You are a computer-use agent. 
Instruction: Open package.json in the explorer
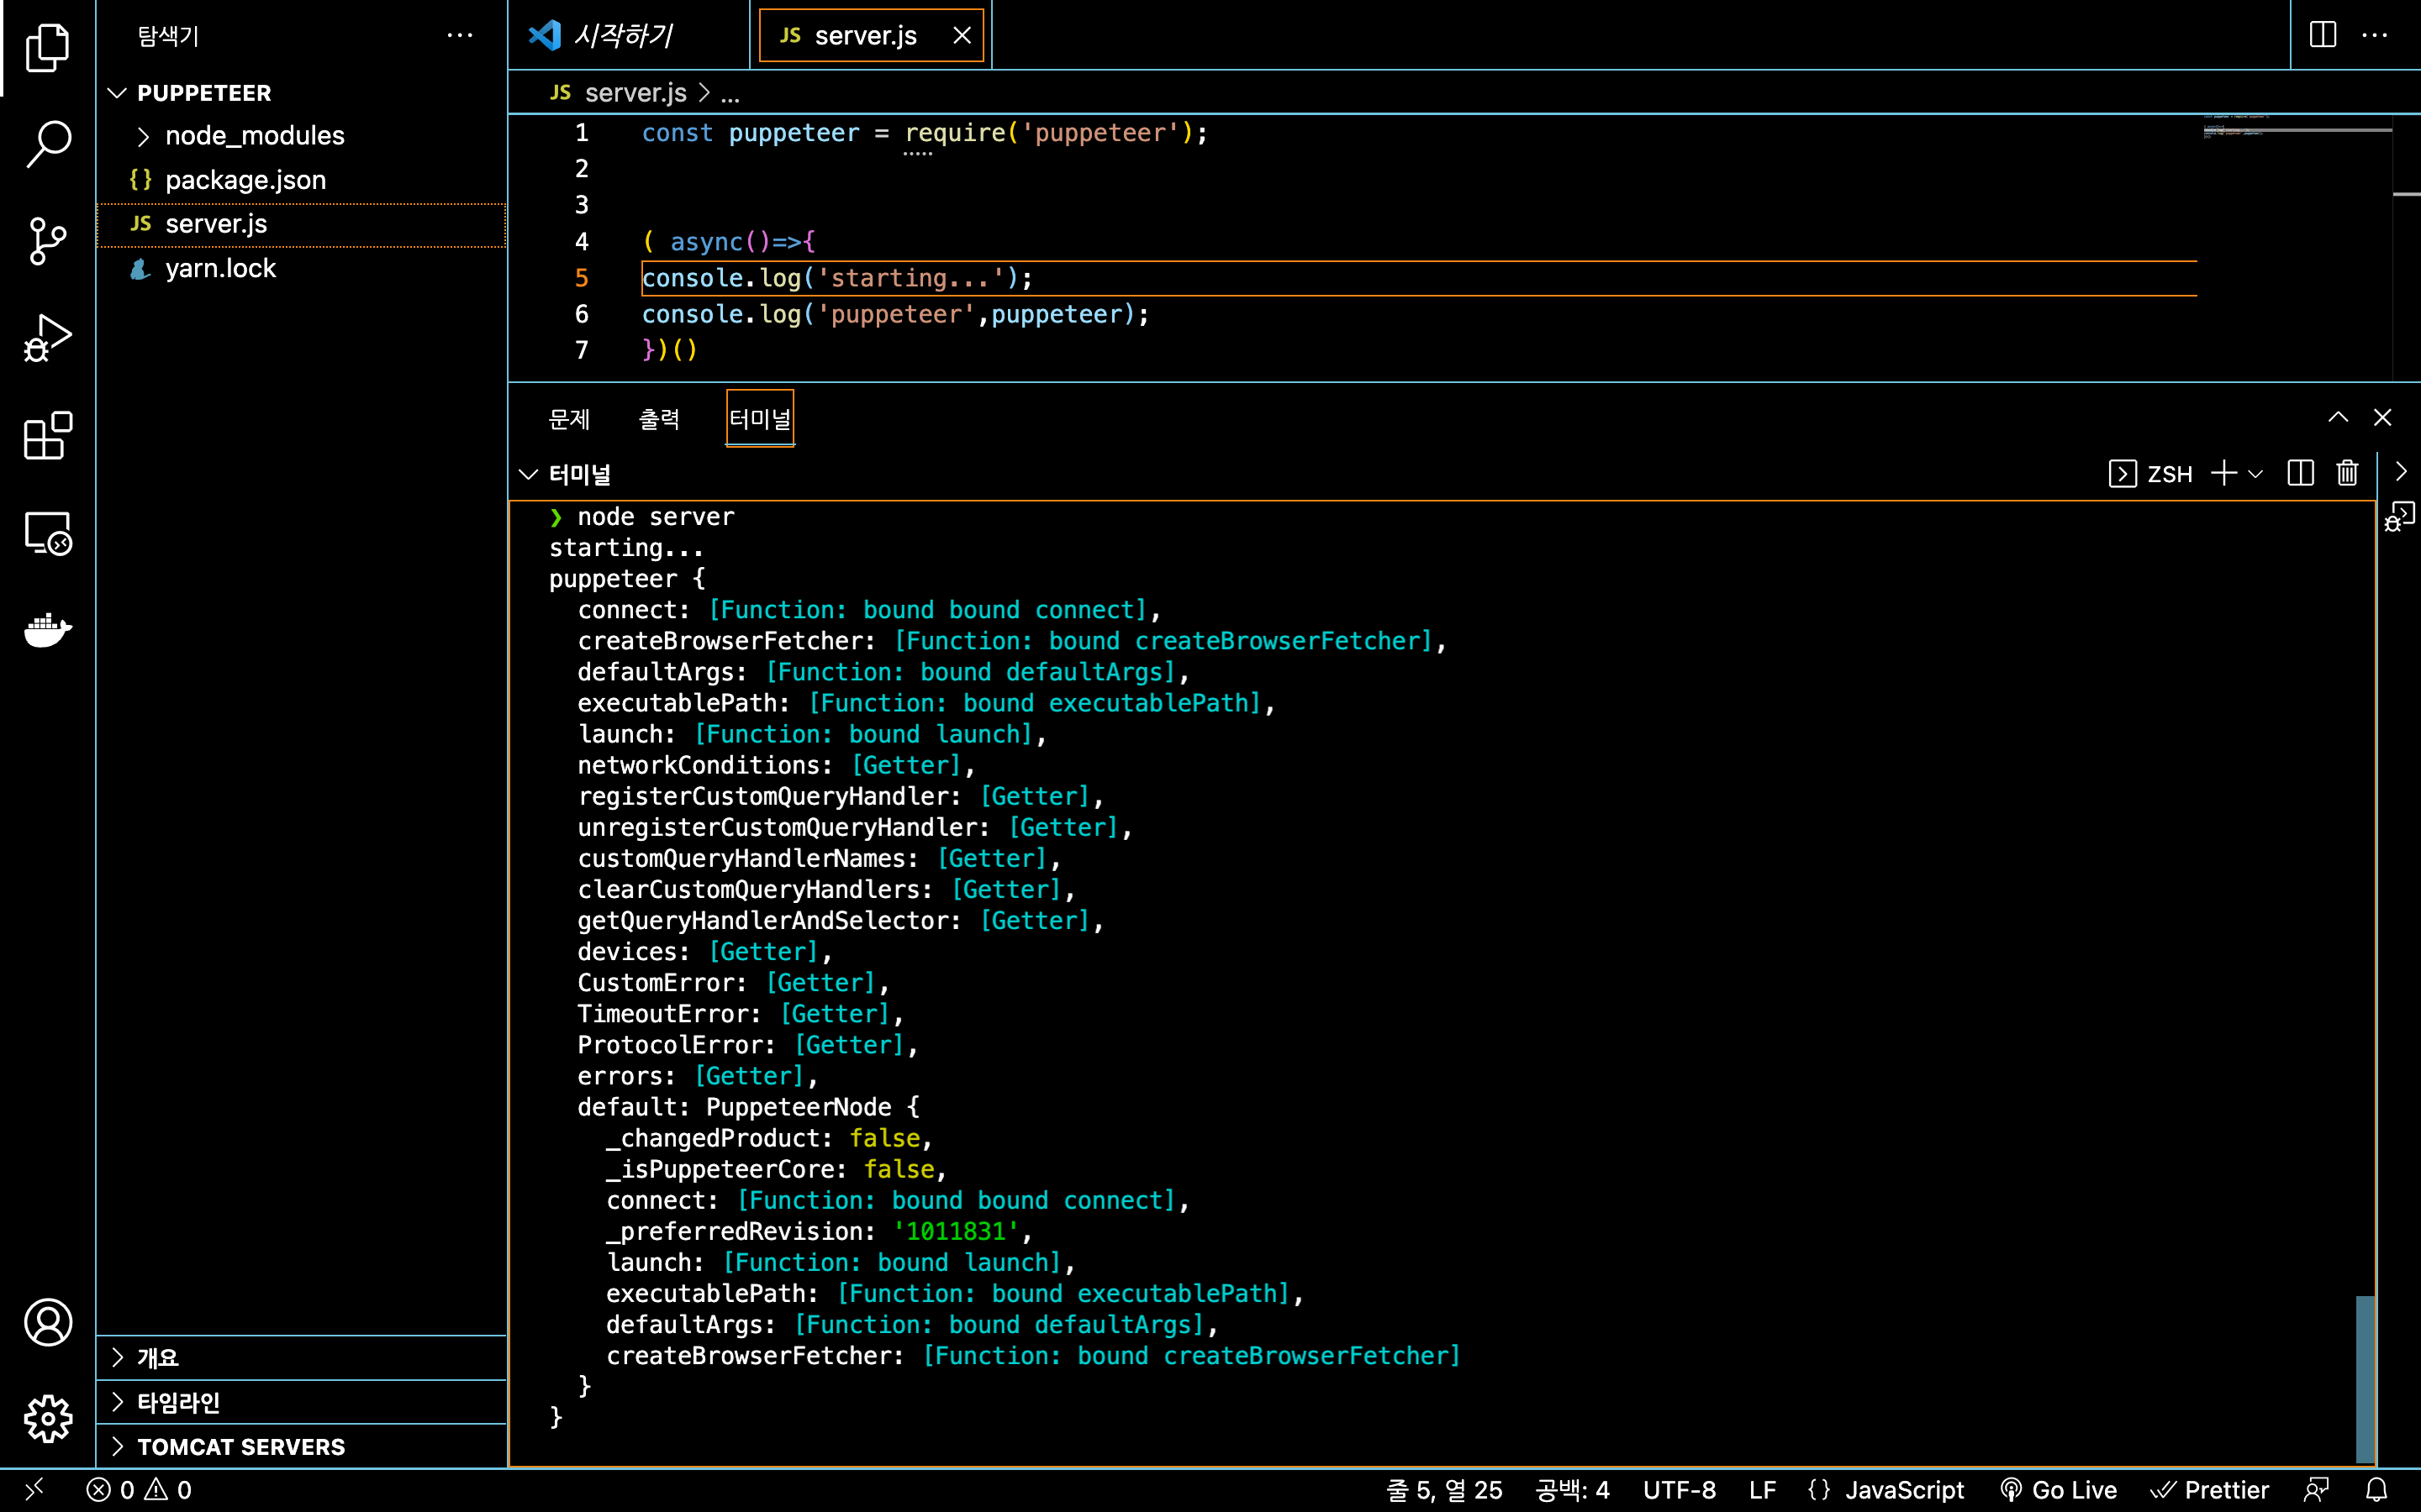tap(245, 180)
